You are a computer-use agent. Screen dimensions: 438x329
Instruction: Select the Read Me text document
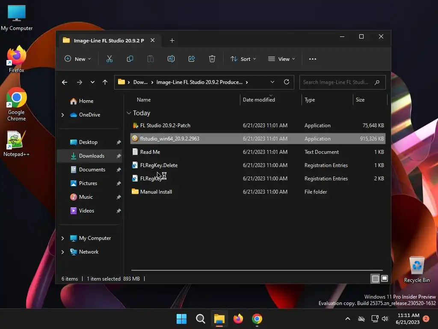[x=258, y=152]
